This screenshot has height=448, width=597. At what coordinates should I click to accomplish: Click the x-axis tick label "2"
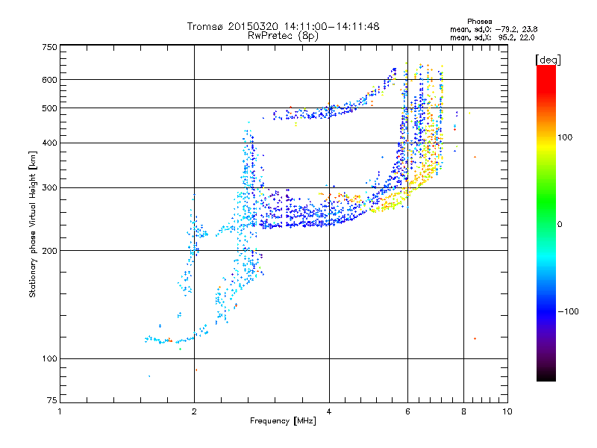click(x=194, y=411)
